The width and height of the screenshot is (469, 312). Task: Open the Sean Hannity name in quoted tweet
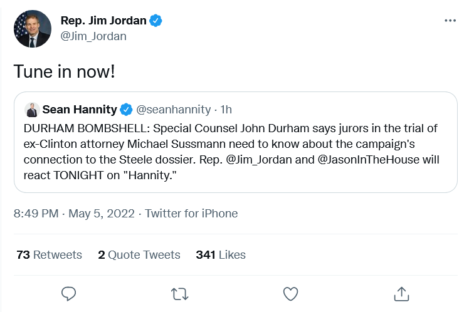pyautogui.click(x=80, y=110)
